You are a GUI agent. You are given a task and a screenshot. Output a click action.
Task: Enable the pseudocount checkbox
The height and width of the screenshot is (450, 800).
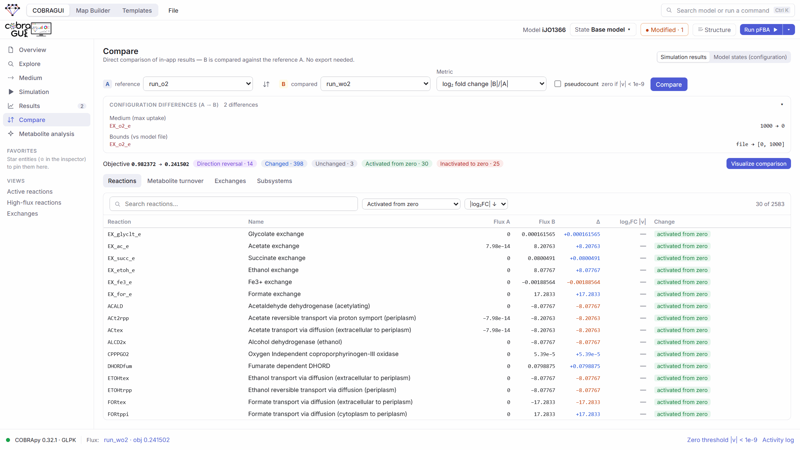tap(558, 84)
